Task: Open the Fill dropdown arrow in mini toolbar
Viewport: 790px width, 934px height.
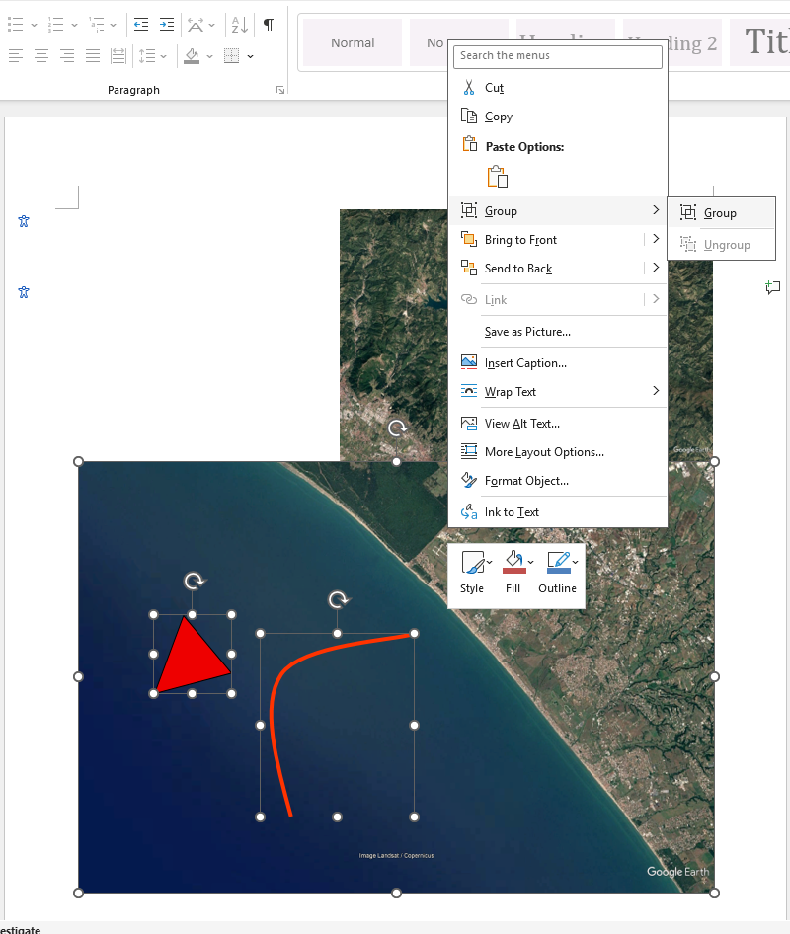Action: tap(531, 562)
